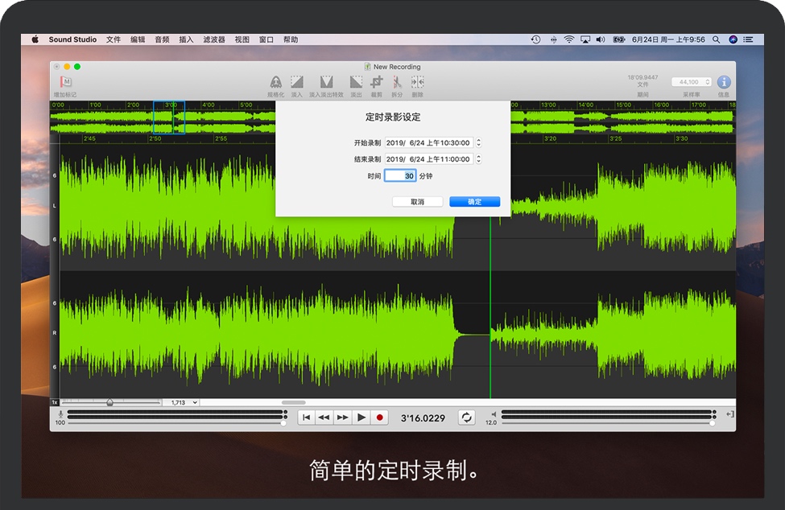785x510 pixels.
Task: Click the stepper beside start recording time
Action: 478,142
